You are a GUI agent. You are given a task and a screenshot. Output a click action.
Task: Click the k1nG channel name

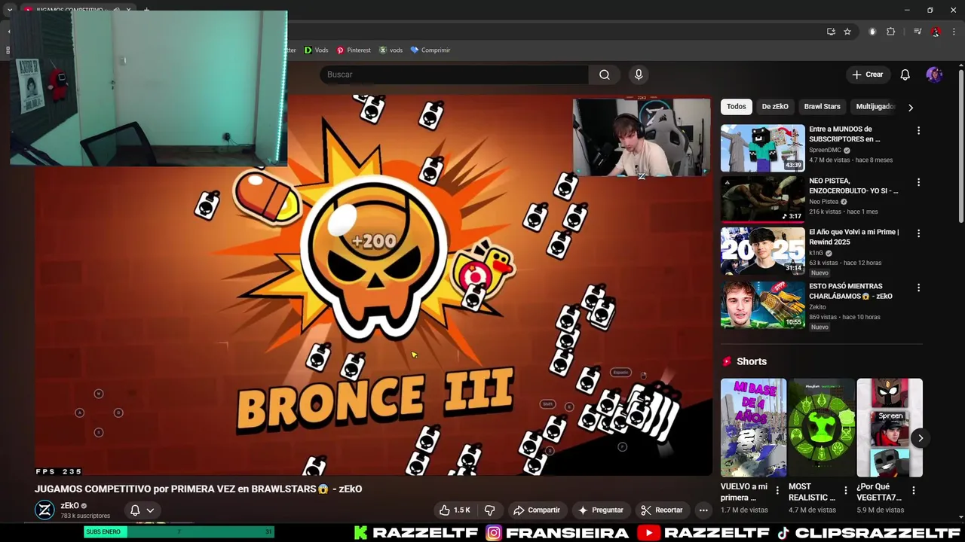coord(816,253)
